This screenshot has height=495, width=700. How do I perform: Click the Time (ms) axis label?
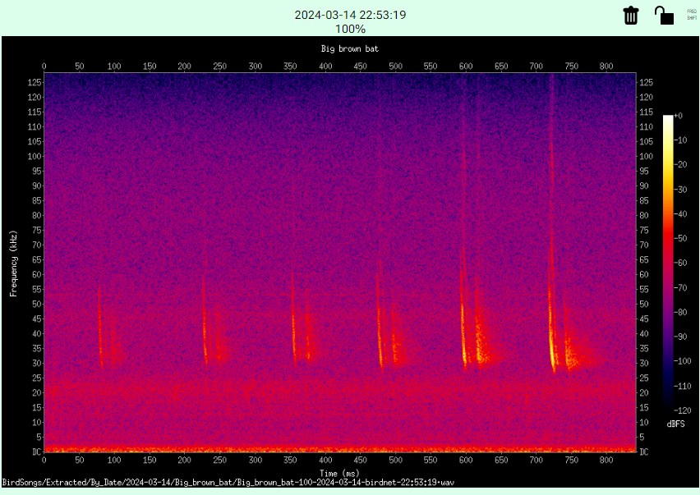(340, 473)
